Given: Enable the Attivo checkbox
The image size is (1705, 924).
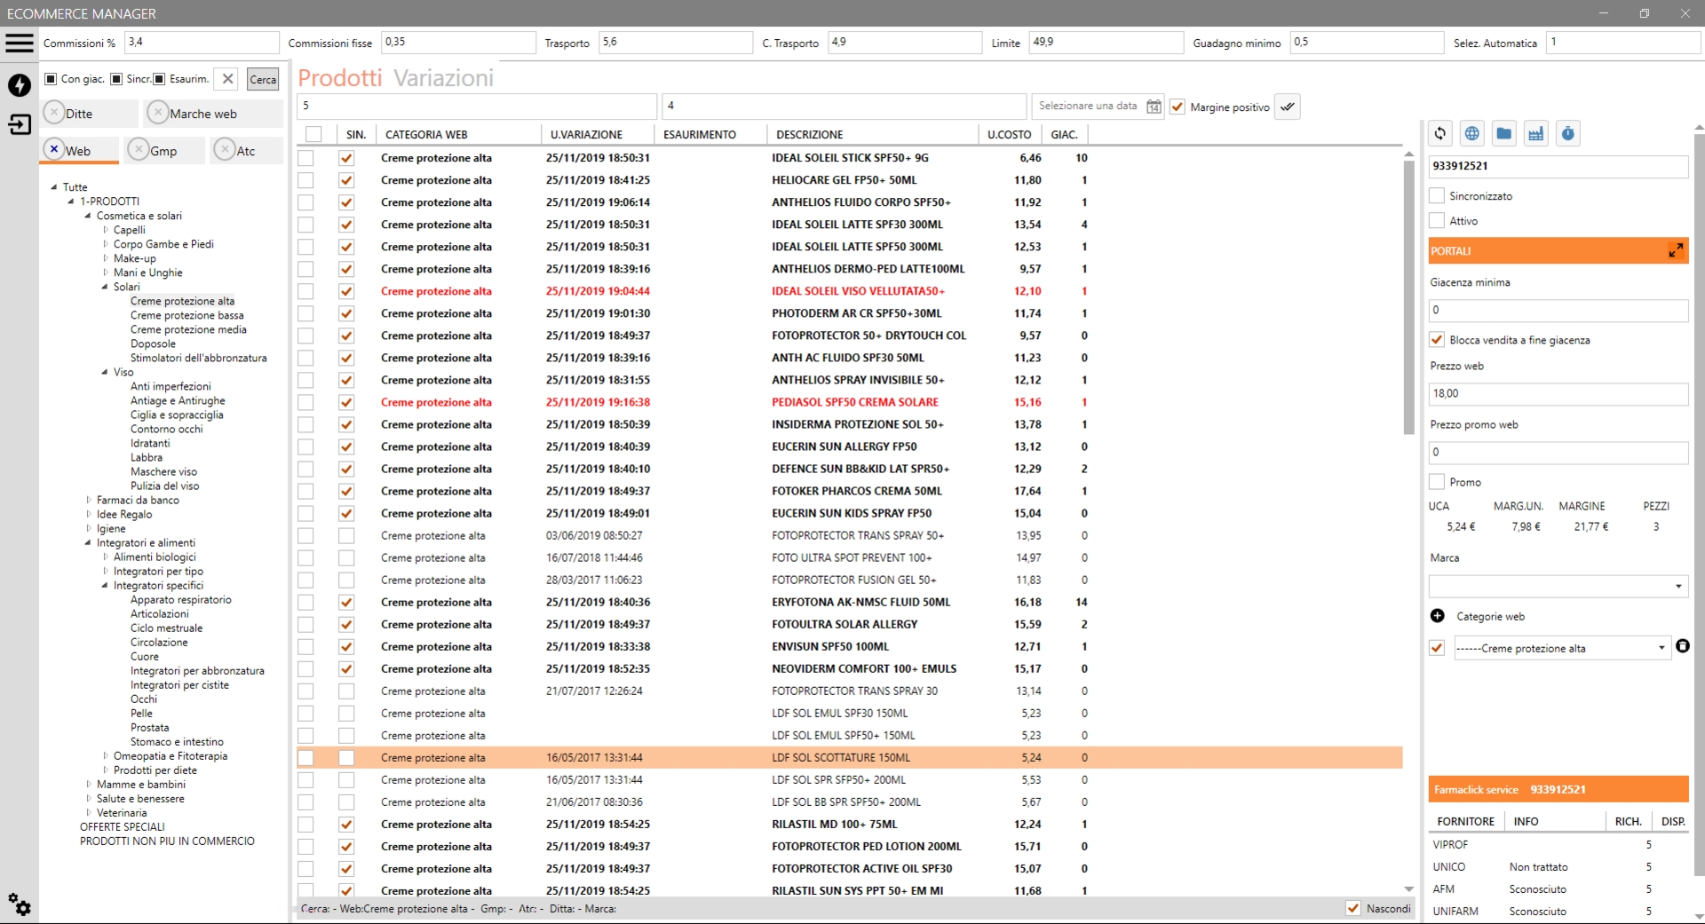Looking at the screenshot, I should coord(1437,221).
